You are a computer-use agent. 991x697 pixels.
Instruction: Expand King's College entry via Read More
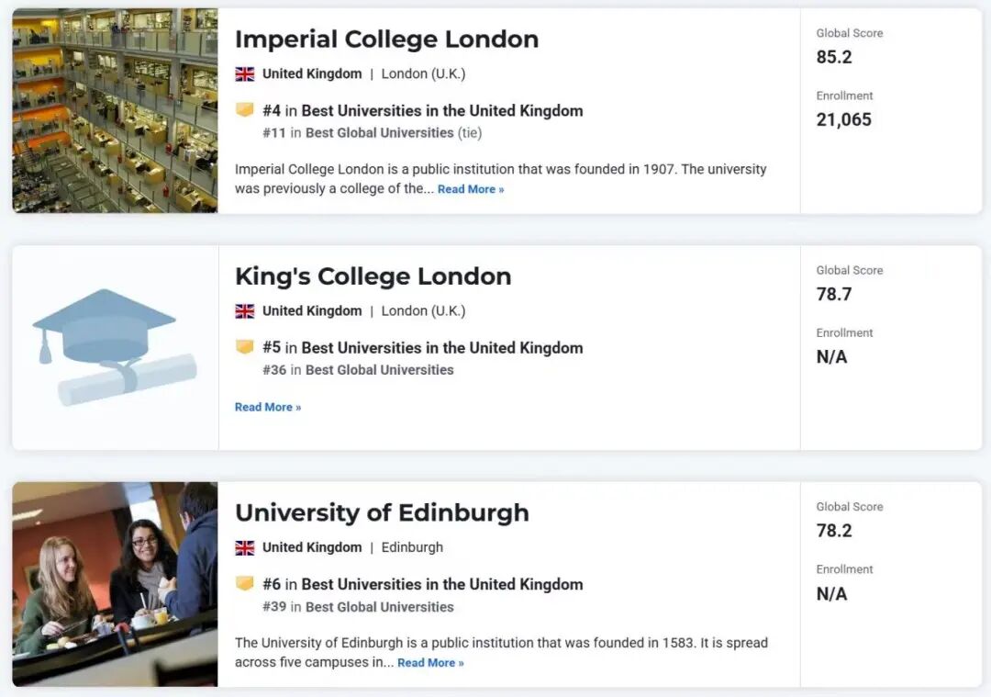[x=267, y=407]
